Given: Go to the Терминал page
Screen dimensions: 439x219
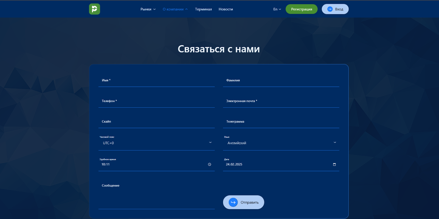Looking at the screenshot, I should (203, 9).
